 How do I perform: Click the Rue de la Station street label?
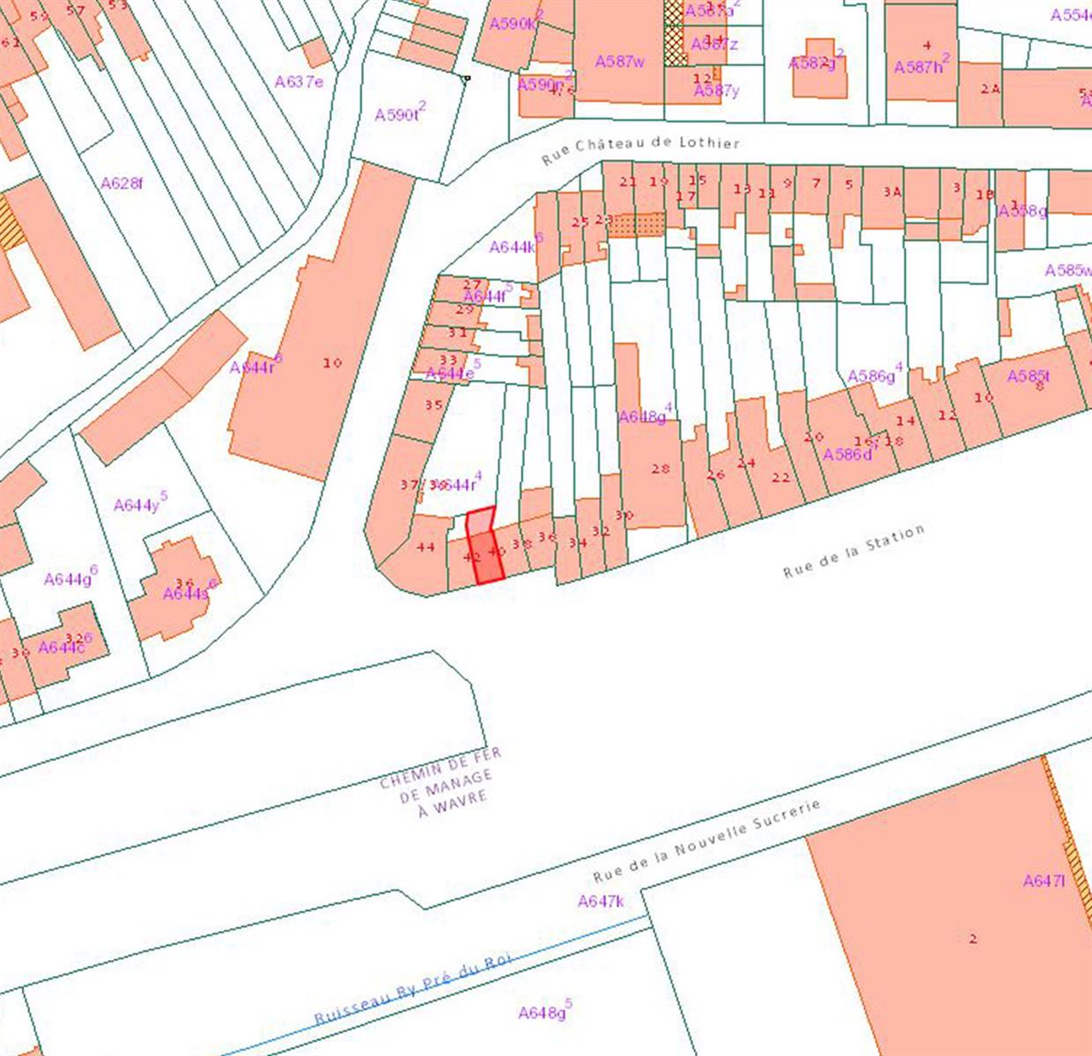tap(853, 551)
